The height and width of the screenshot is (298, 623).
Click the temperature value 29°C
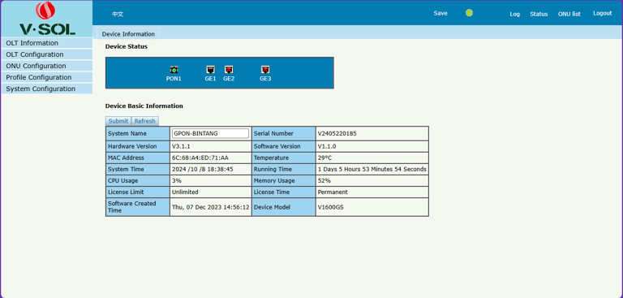pos(324,158)
